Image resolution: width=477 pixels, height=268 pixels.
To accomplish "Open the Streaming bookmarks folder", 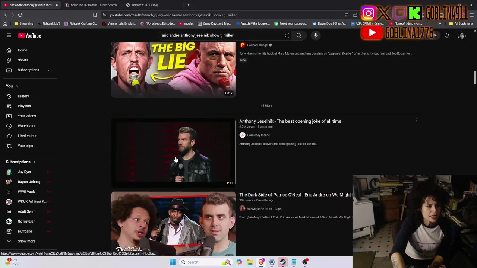I will pos(23,23).
